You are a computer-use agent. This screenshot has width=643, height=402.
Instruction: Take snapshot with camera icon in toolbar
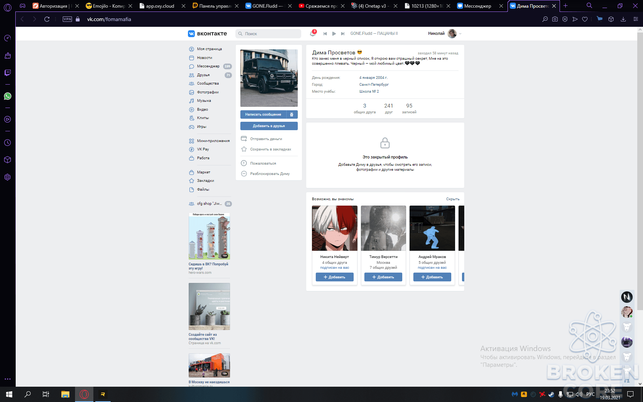(x=555, y=19)
